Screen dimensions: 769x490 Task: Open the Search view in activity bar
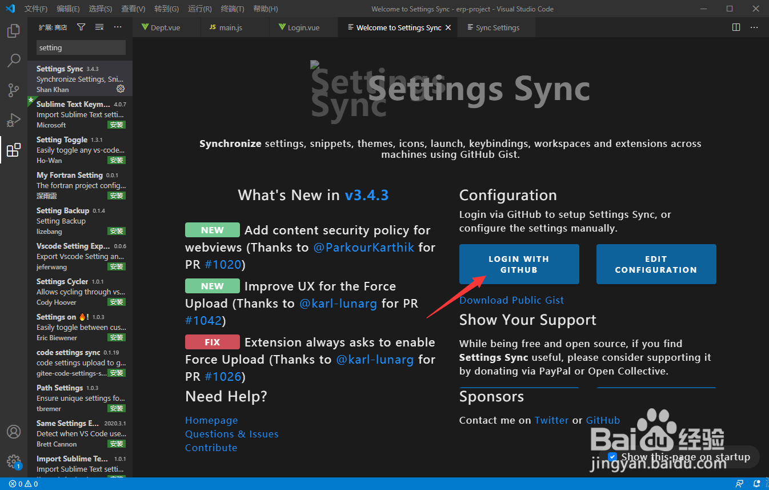[x=14, y=61]
